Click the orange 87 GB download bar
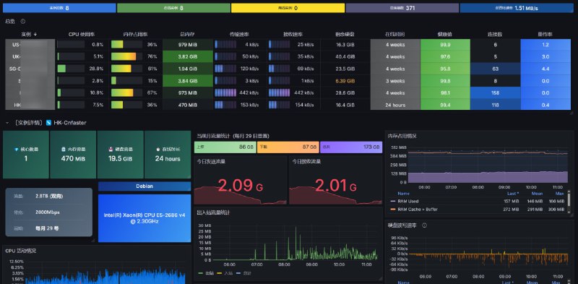 288,147
